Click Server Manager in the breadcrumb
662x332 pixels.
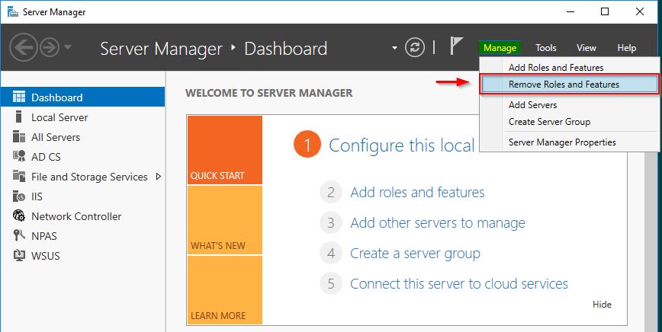pyautogui.click(x=161, y=49)
